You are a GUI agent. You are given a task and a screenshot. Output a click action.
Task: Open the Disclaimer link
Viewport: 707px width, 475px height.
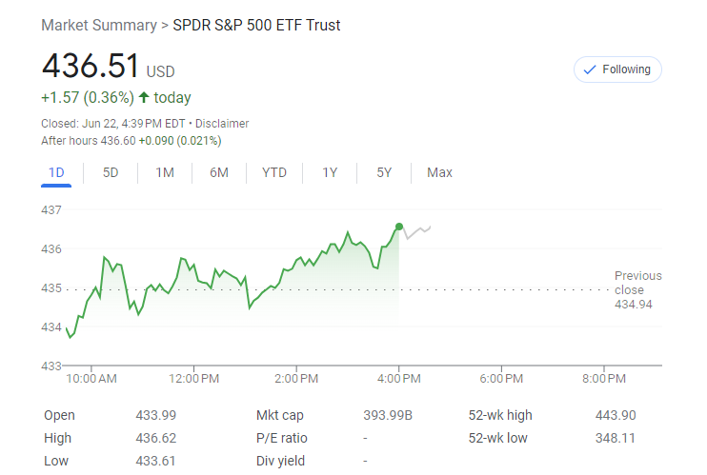222,124
